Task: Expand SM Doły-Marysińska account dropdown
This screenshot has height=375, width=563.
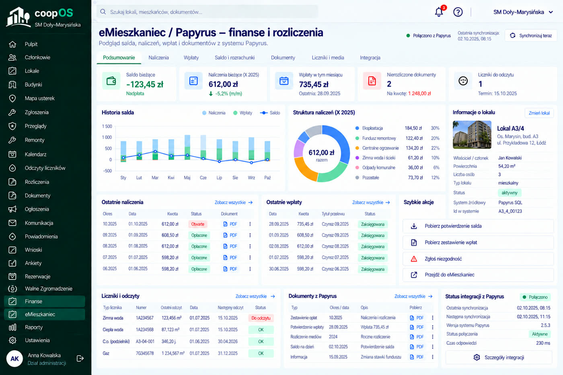Action: tap(523, 12)
